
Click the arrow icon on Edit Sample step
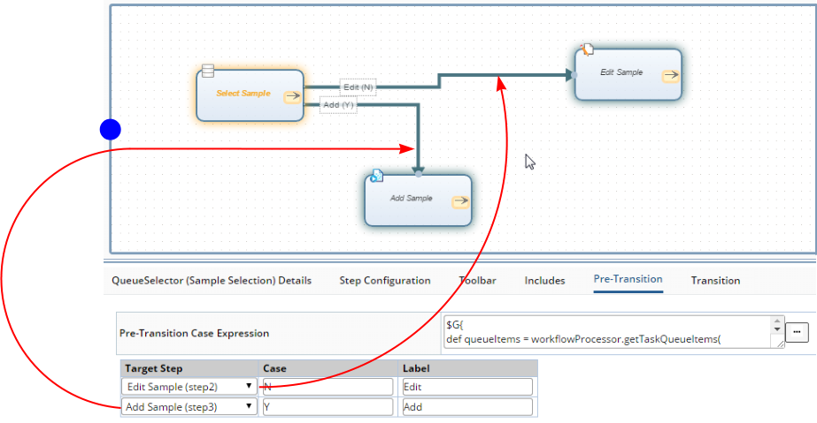click(671, 75)
